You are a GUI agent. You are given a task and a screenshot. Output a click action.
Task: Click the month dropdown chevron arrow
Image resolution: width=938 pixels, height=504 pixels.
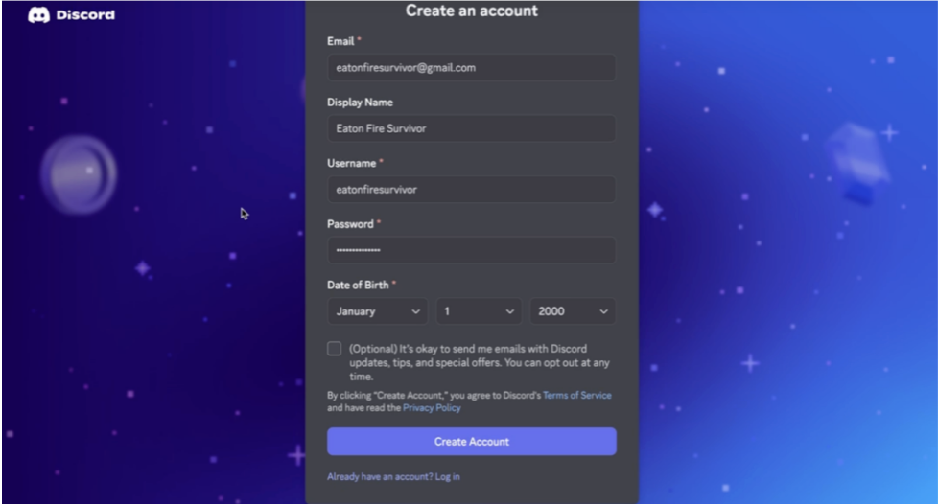tap(415, 311)
